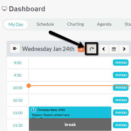Viewport: 131px width, 131px height.
Task: Click the PHYSIO tag at 11:30
Action: pyautogui.click(x=121, y=125)
